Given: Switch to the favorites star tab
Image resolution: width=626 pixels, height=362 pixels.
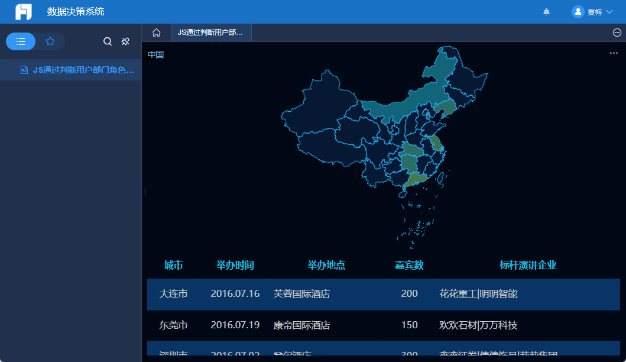Looking at the screenshot, I should click(50, 41).
